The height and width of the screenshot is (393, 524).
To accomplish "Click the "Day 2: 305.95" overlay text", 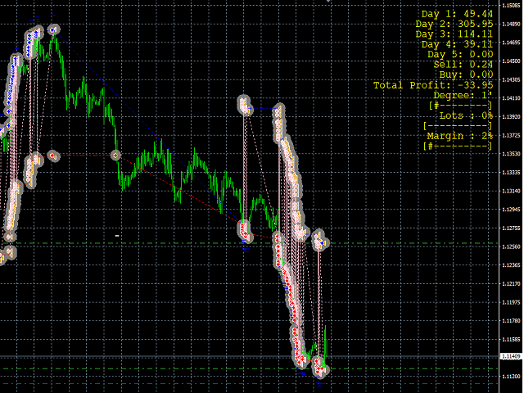I will click(x=454, y=24).
